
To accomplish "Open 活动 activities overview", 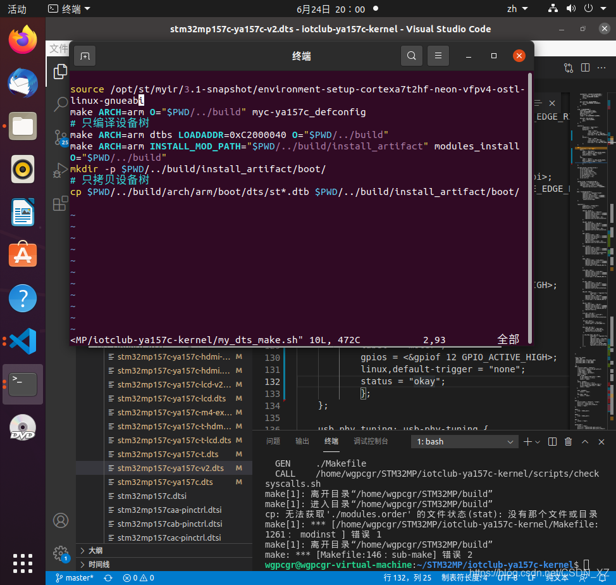I will click(17, 9).
